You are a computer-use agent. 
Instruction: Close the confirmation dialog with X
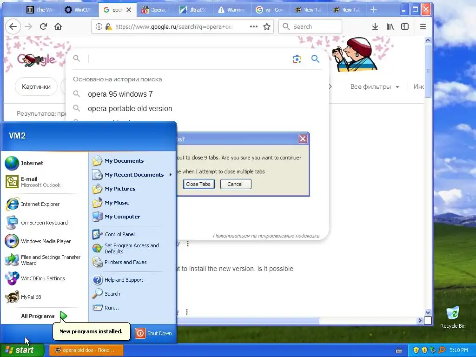(x=303, y=139)
